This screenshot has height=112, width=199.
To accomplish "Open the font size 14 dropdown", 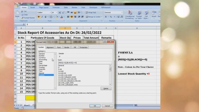I will coord(57,12).
